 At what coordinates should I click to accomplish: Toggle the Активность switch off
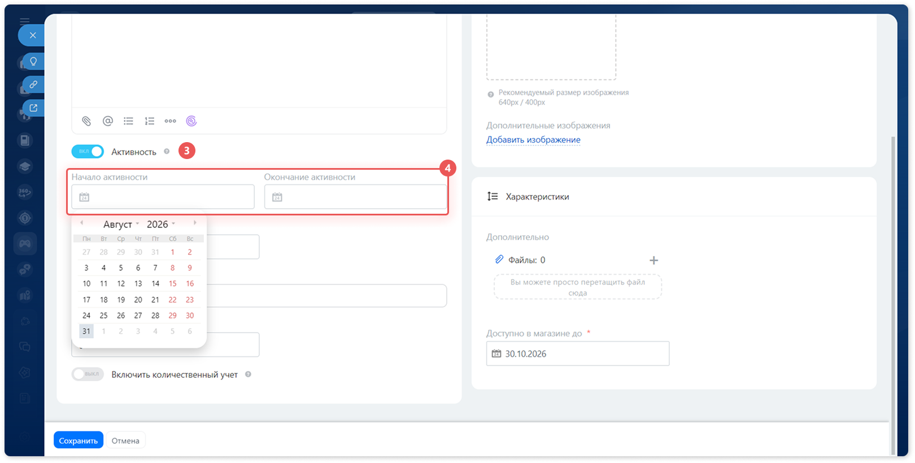tap(88, 151)
